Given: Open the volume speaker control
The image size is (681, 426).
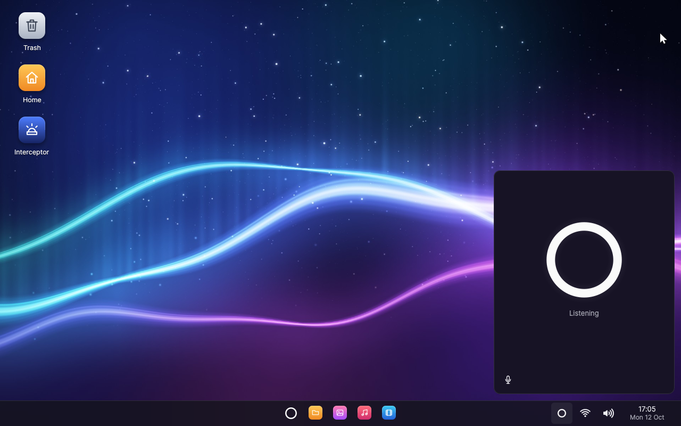Looking at the screenshot, I should click(609, 413).
